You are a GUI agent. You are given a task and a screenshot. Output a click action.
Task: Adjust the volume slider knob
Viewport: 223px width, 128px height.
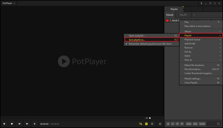coord(150,118)
